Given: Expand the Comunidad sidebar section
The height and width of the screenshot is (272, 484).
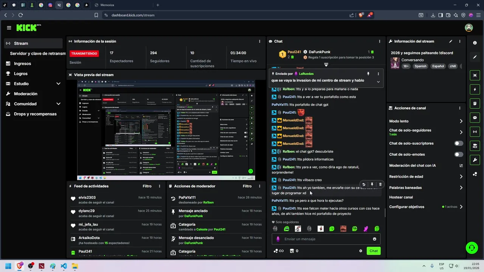Looking at the screenshot, I should [x=58, y=104].
